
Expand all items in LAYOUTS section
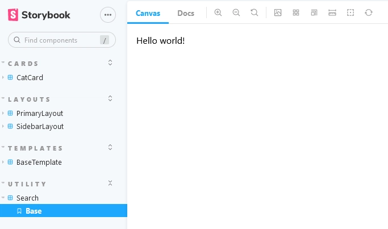pos(110,98)
